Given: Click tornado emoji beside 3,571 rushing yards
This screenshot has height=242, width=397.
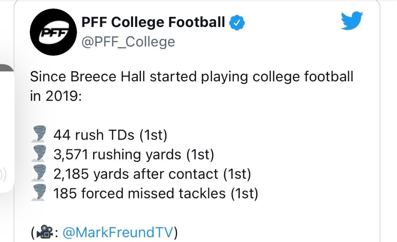Looking at the screenshot, I should coord(39,154).
